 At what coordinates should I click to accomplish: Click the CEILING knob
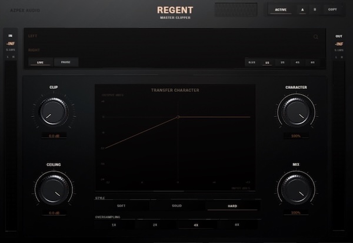pyautogui.click(x=54, y=189)
